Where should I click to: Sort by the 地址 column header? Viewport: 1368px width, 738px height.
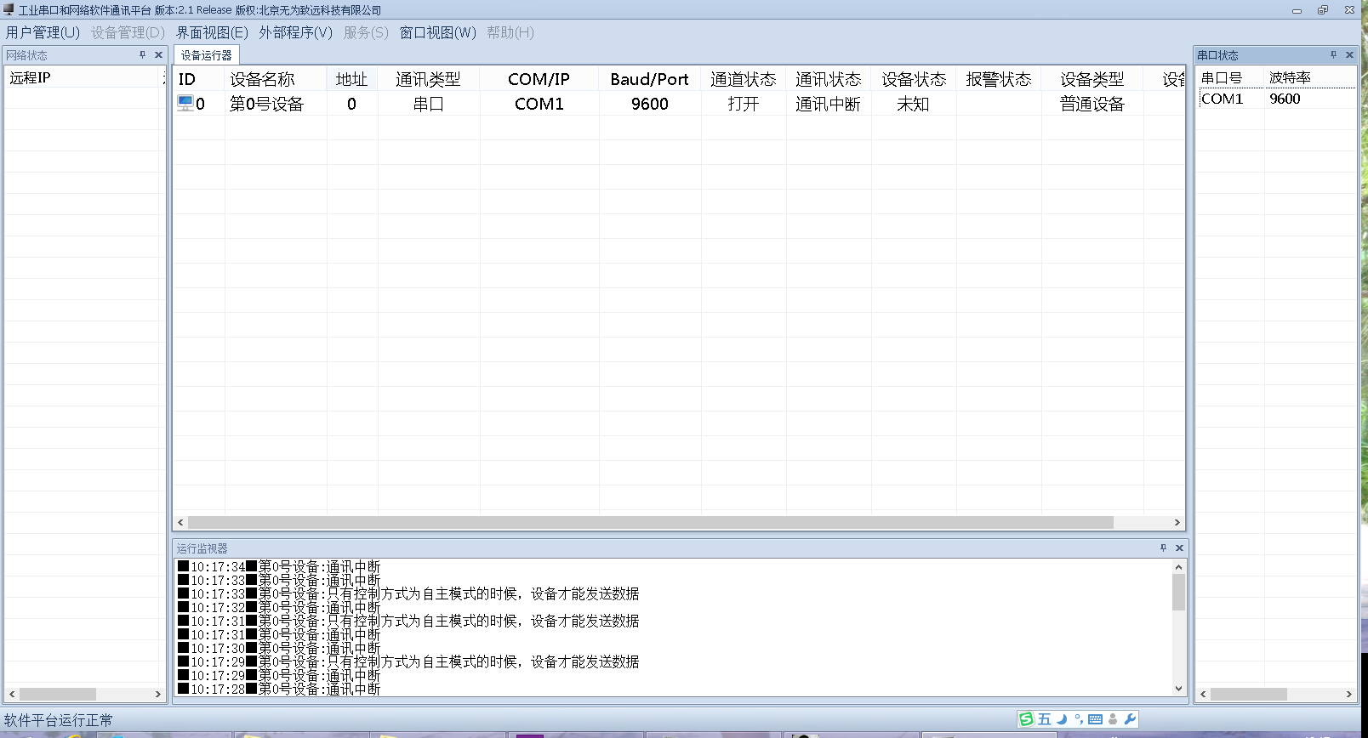[352, 79]
